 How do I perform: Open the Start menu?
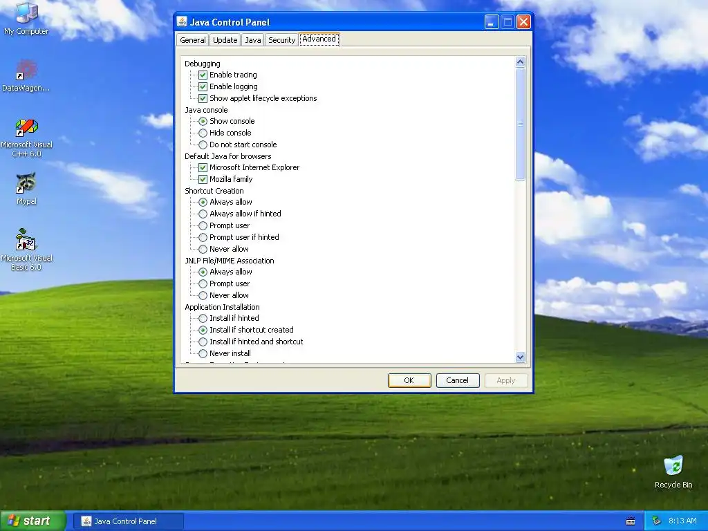click(x=32, y=521)
